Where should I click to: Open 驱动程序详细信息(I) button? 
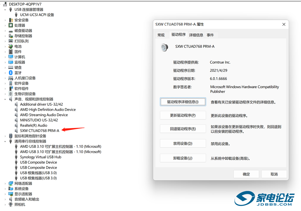pyautogui.click(x=183, y=102)
